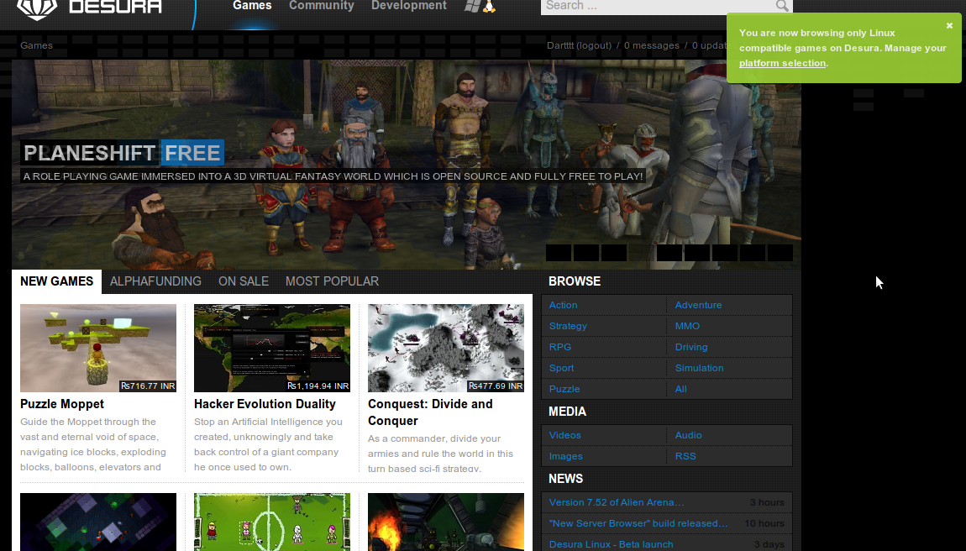Viewport: 966px width, 551px height.
Task: Browse the Simulation category
Action: pos(699,368)
